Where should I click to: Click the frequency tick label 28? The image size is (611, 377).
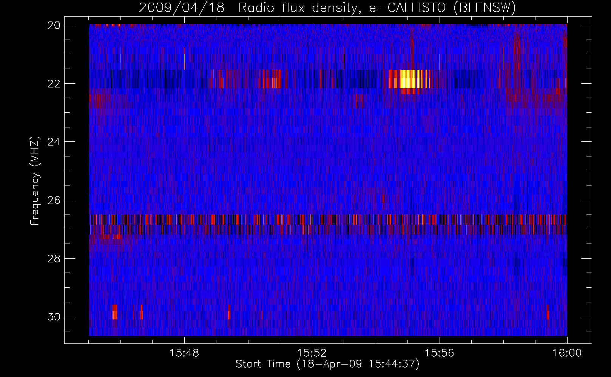coord(54,259)
